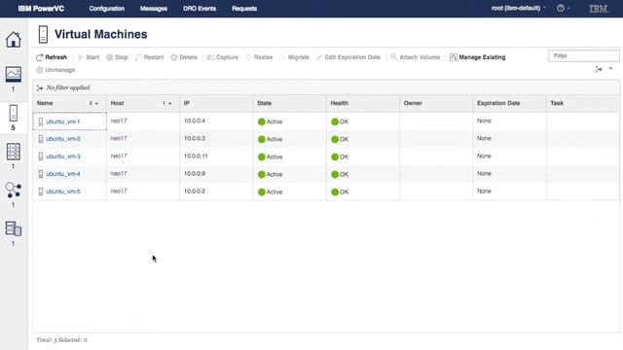This screenshot has height=350, width=623.
Task: Click neo17 host of ubuntu_vm-5
Action: tap(119, 191)
